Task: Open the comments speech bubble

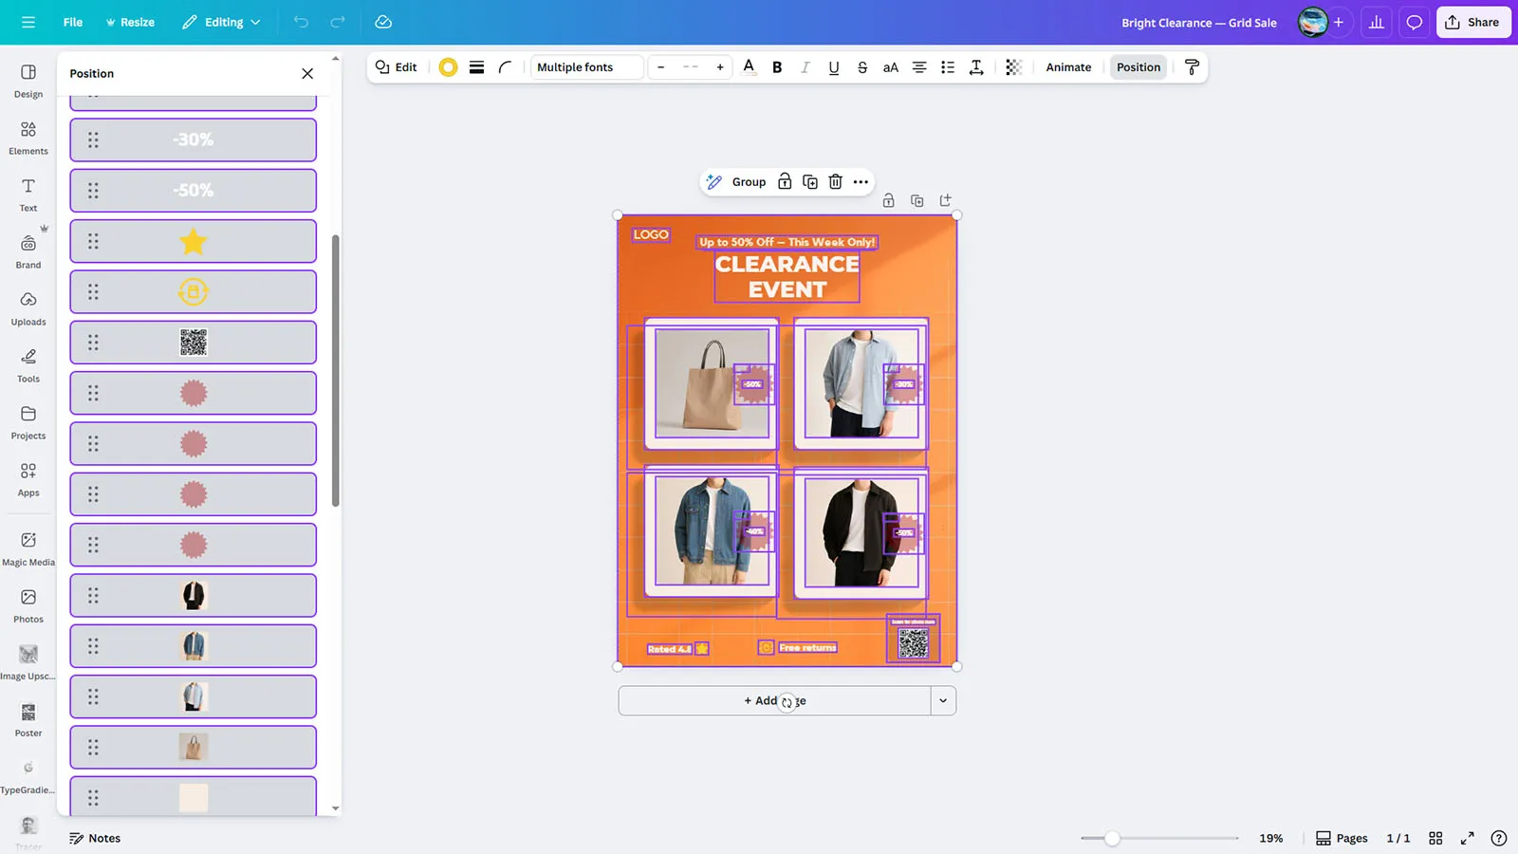Action: click(1414, 22)
